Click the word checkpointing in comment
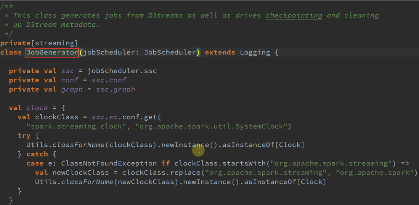Screen dimensions: 419x205 (294, 16)
